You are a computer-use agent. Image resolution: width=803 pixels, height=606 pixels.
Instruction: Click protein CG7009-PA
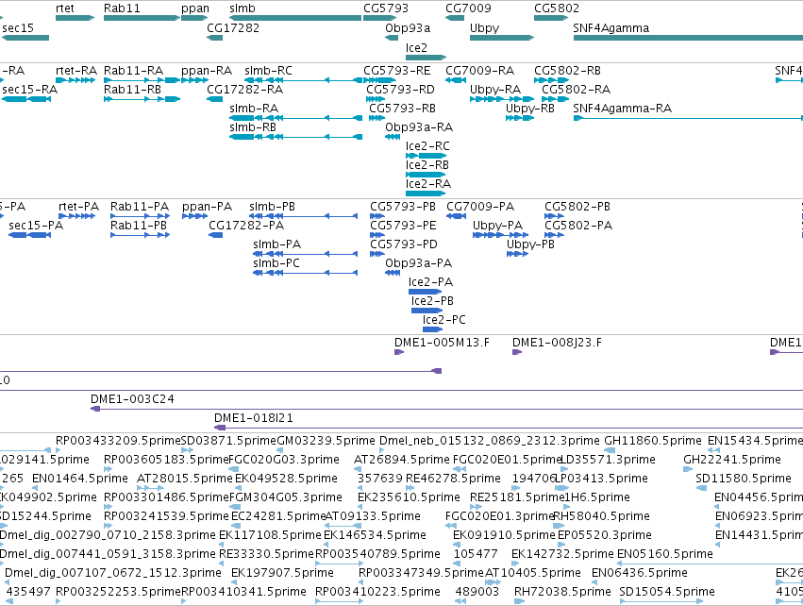pos(457,216)
